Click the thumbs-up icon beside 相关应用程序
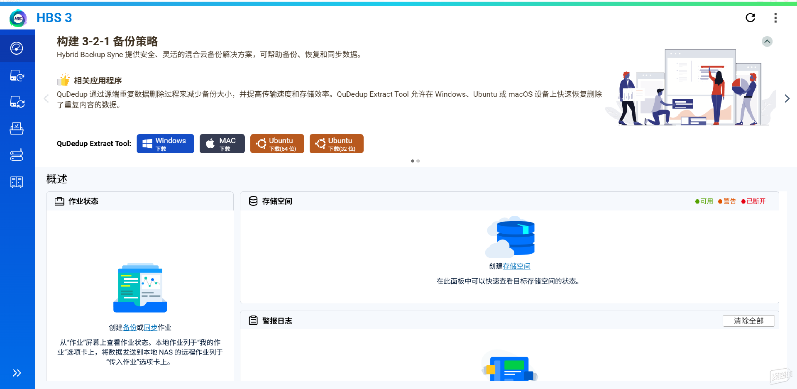Image resolution: width=797 pixels, height=389 pixels. (x=64, y=79)
